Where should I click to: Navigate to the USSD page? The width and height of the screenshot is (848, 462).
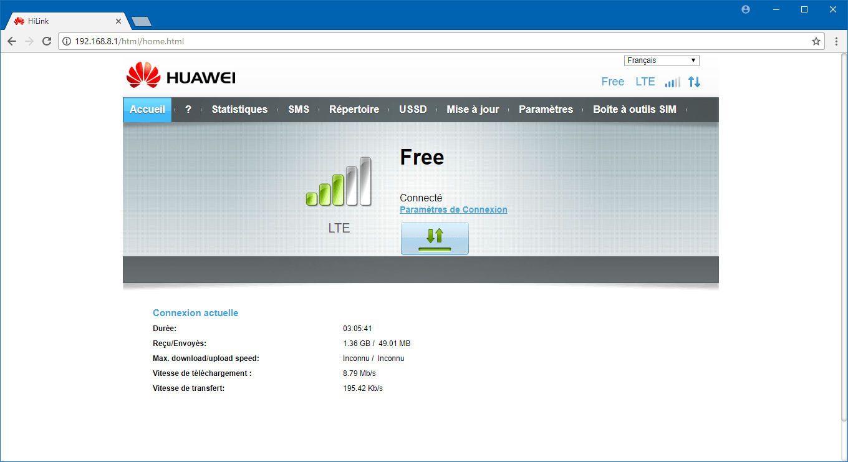point(413,110)
